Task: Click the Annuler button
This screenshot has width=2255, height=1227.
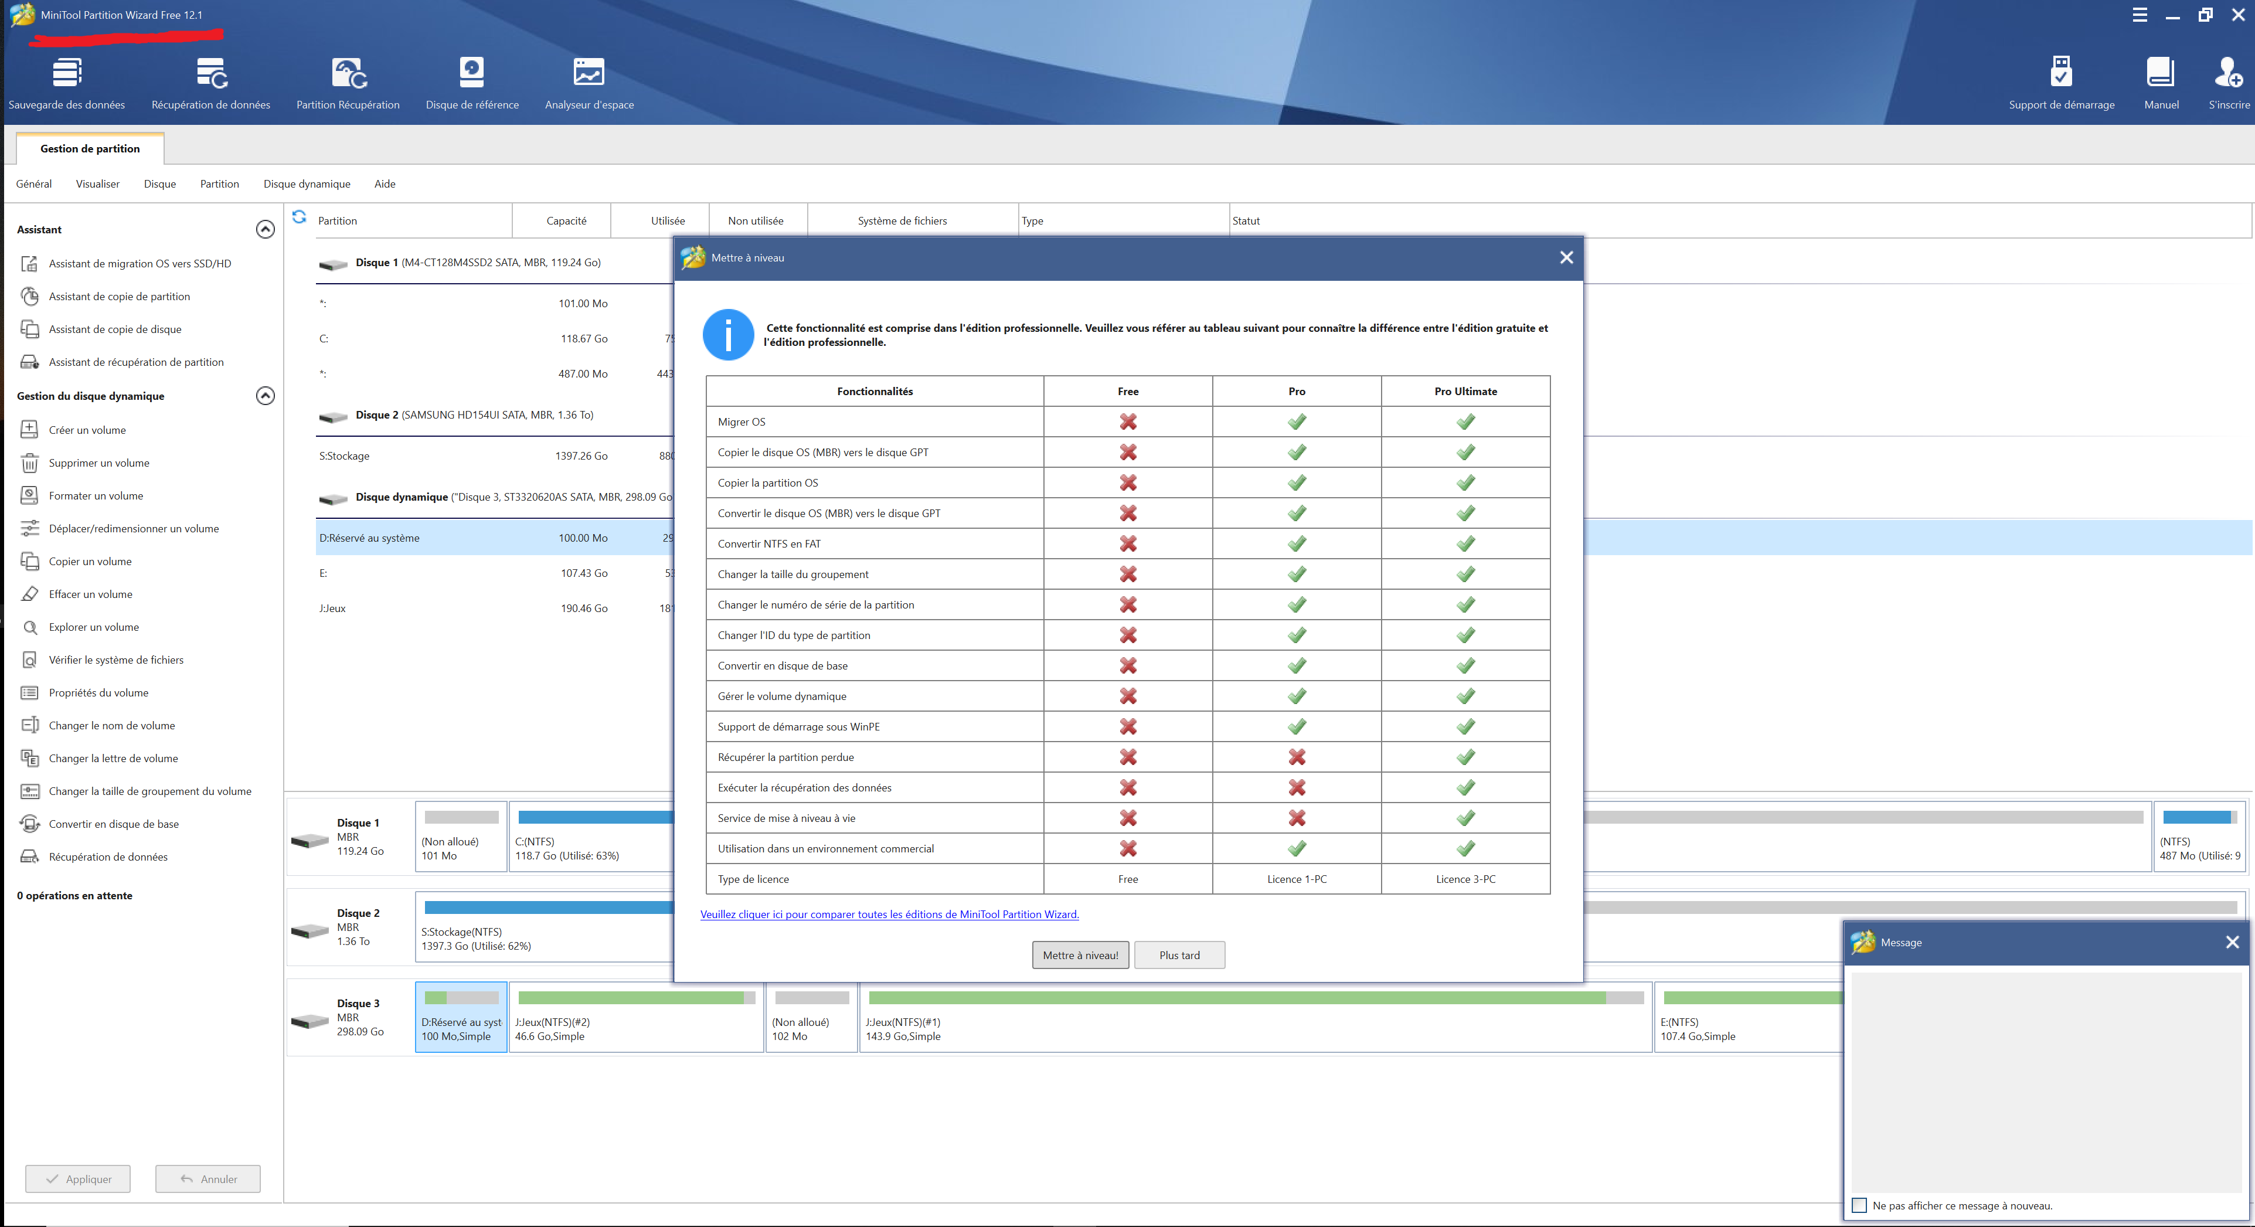Action: 208,1179
